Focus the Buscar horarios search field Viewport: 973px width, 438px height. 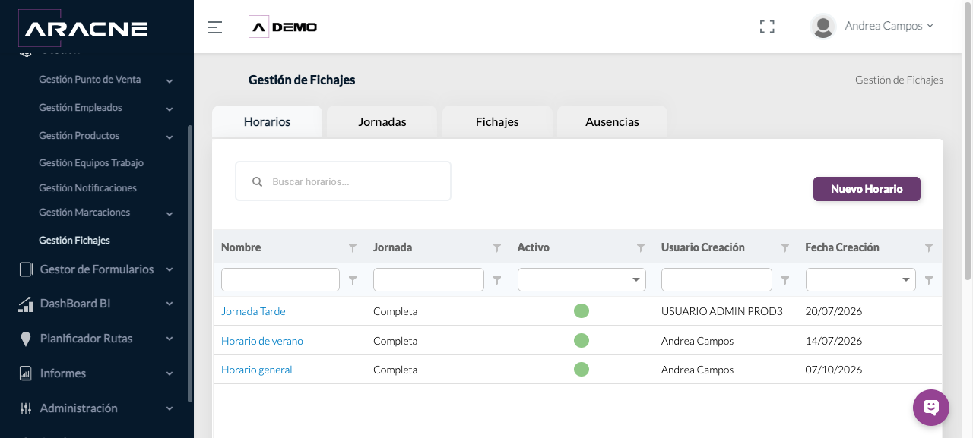pos(343,181)
